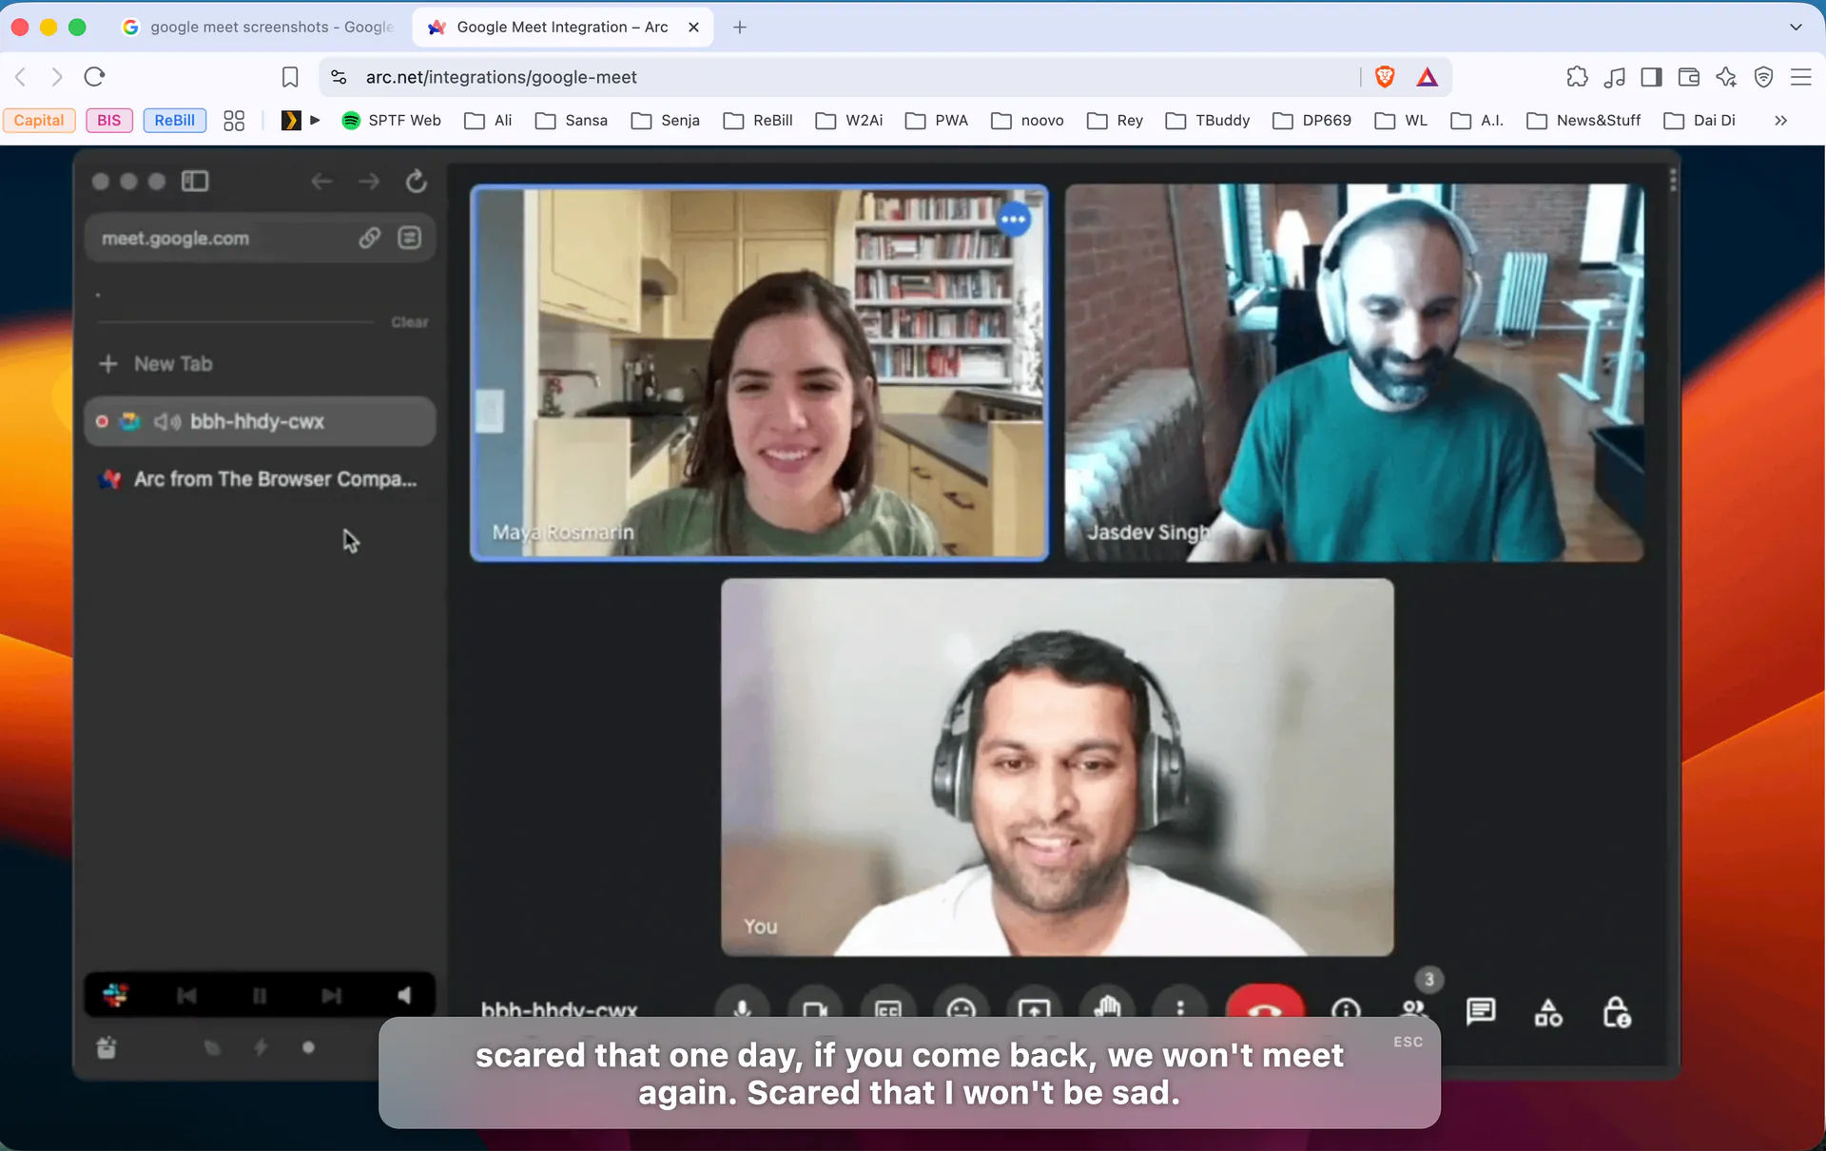Start presenting screen in Meet

[x=1035, y=1007]
